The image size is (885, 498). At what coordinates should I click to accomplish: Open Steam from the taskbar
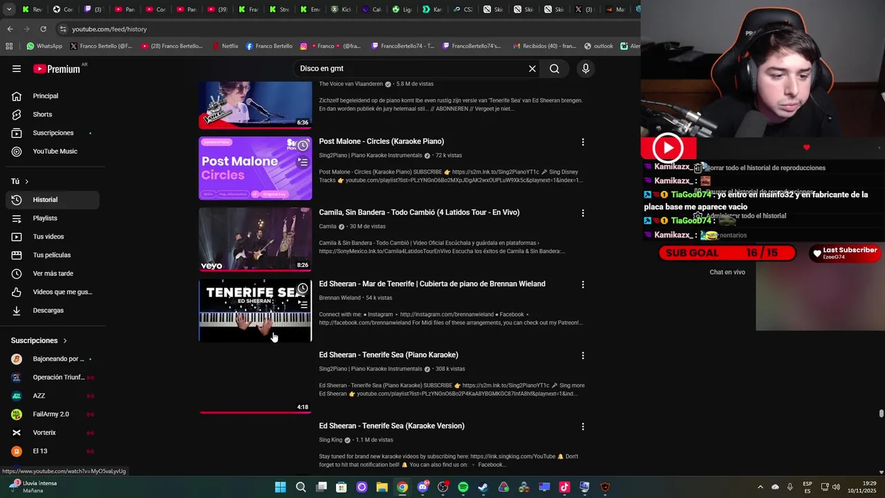483,488
